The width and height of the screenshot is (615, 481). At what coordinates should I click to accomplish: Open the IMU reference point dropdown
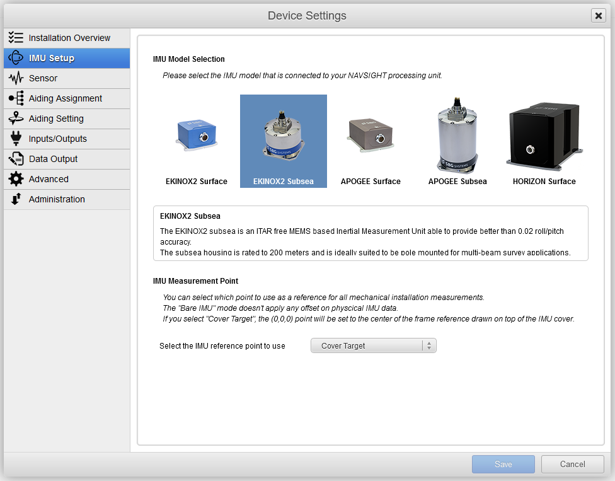374,345
